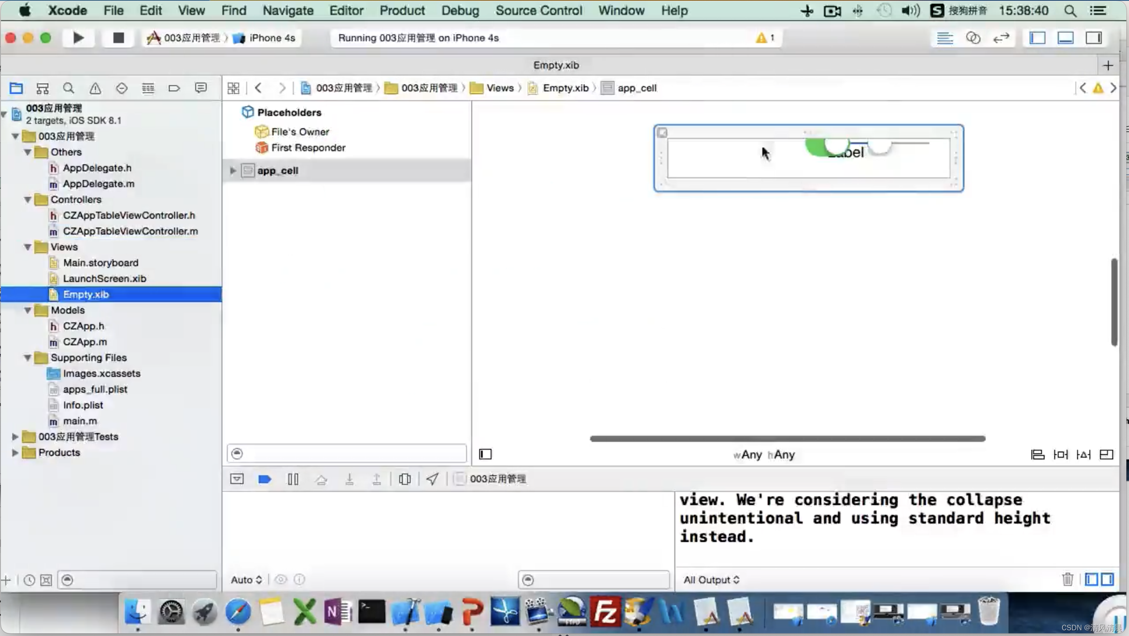Click the green switch in the cell canvas
Screen dimensions: 1129x636
pos(827,147)
